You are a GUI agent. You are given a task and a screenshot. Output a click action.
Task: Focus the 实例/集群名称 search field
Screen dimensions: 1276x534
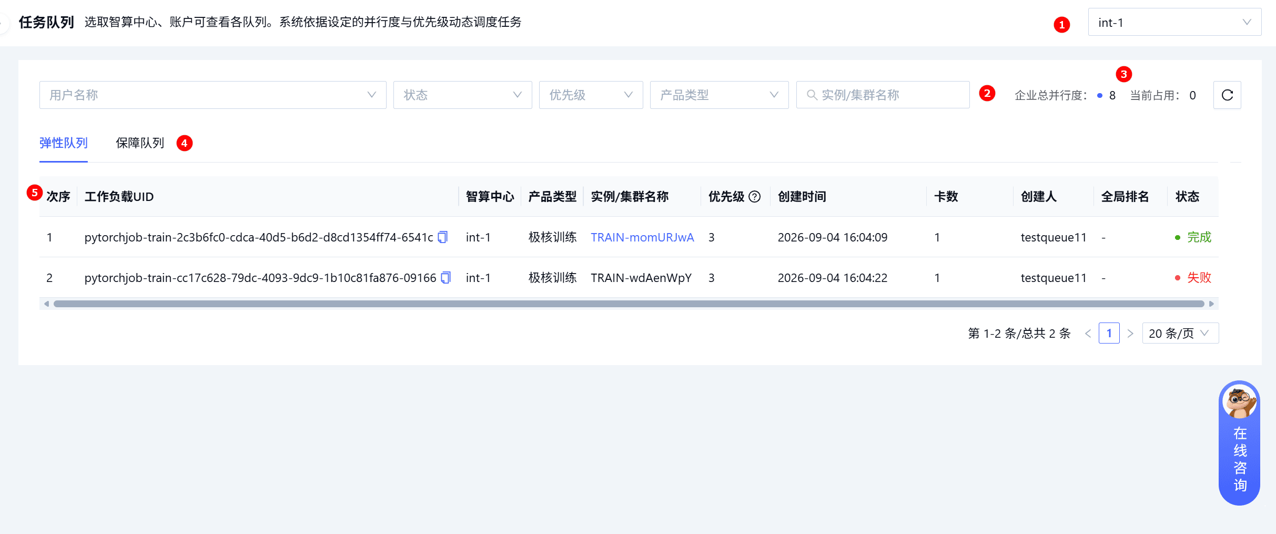coord(883,95)
